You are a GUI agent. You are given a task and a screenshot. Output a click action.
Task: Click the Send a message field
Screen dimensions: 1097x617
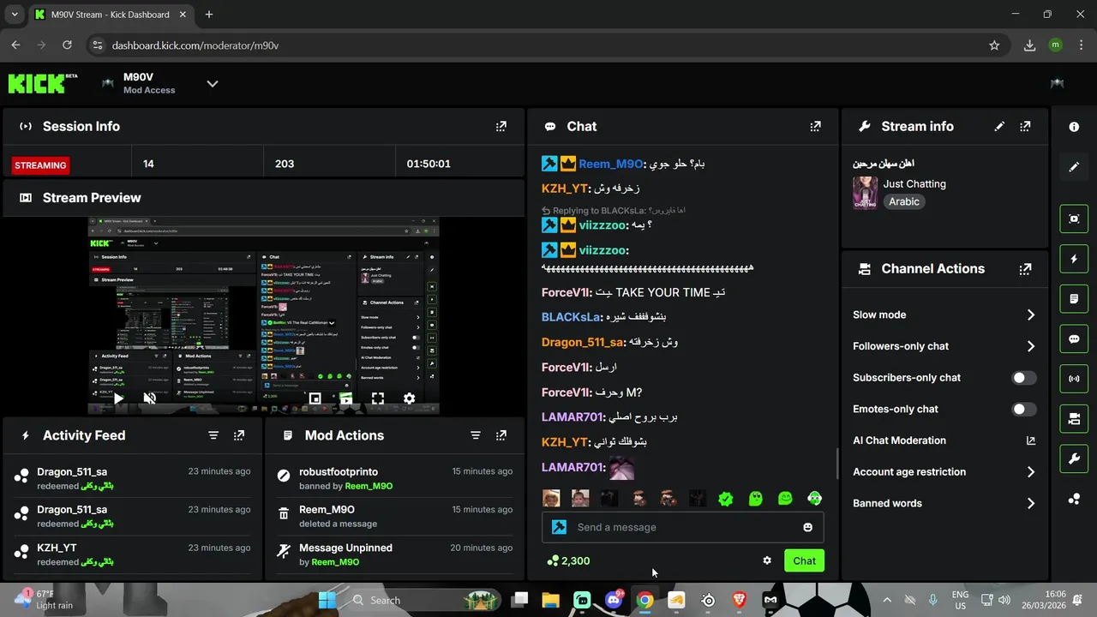pyautogui.click(x=682, y=527)
